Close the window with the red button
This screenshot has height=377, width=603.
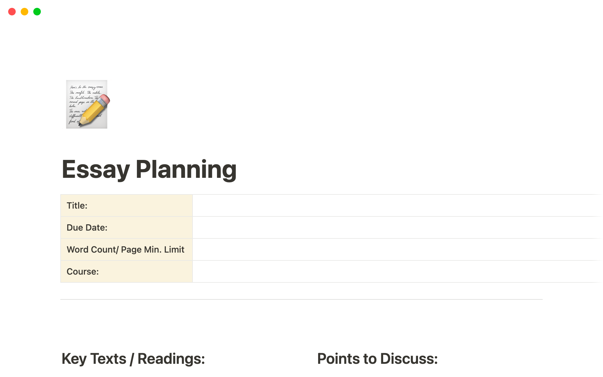12,12
